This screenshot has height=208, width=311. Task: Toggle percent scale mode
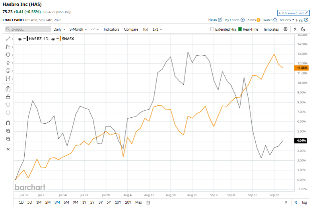296,202
